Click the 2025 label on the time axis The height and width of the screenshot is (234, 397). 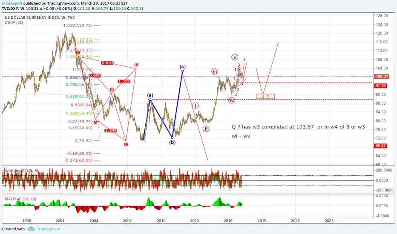[x=329, y=220]
